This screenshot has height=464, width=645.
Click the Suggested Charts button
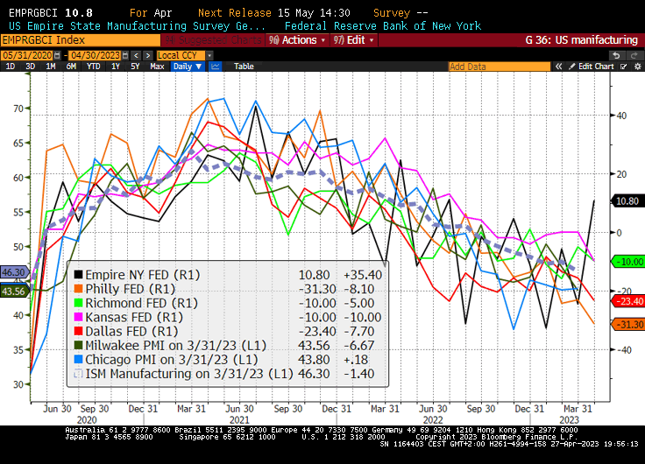click(x=213, y=40)
